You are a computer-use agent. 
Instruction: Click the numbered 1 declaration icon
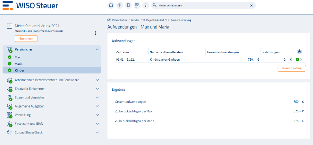10,26
